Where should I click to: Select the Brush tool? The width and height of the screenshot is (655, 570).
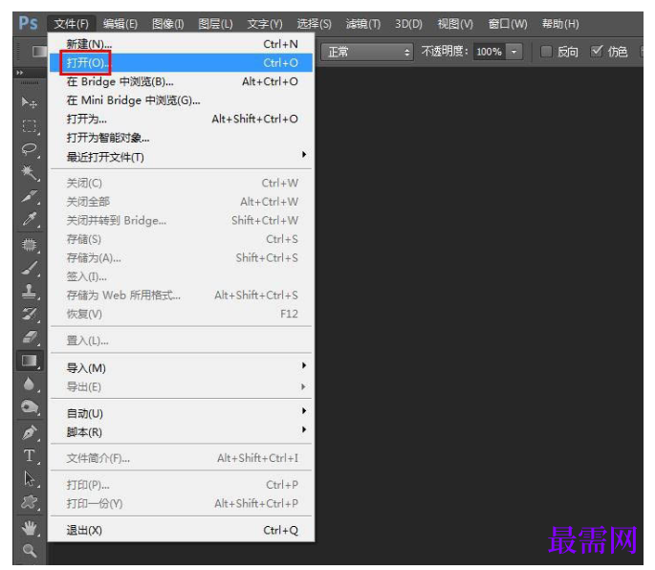pos(30,268)
